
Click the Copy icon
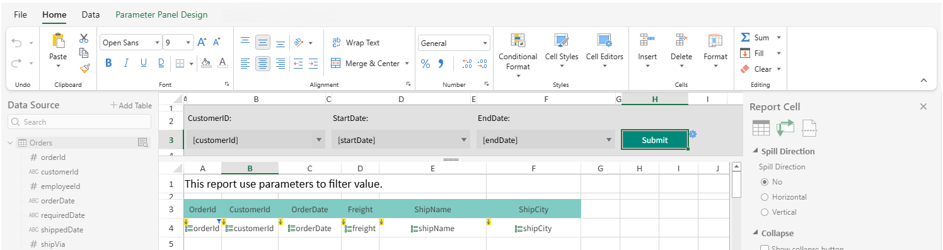[84, 53]
